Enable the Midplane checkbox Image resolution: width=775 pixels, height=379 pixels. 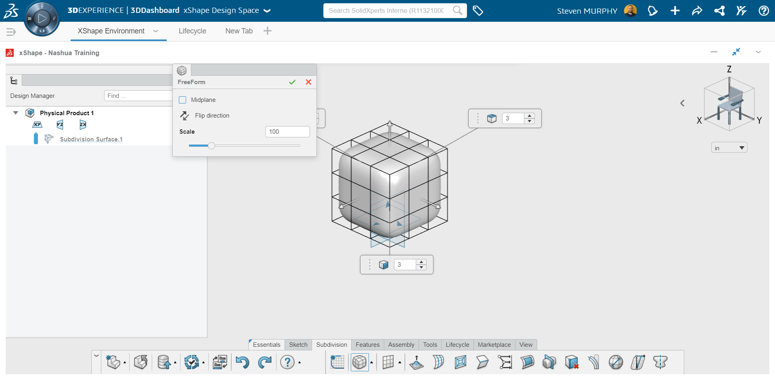click(182, 100)
